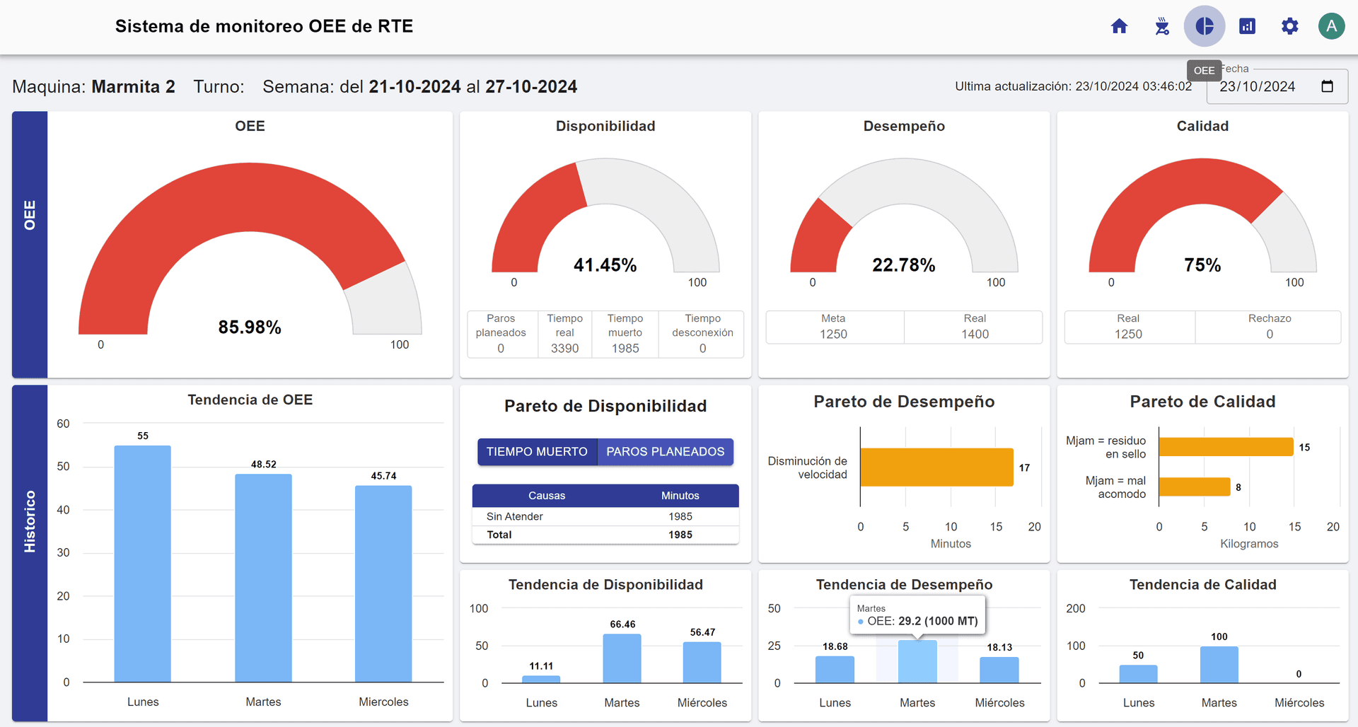Select the Turno menu area

coord(219,86)
